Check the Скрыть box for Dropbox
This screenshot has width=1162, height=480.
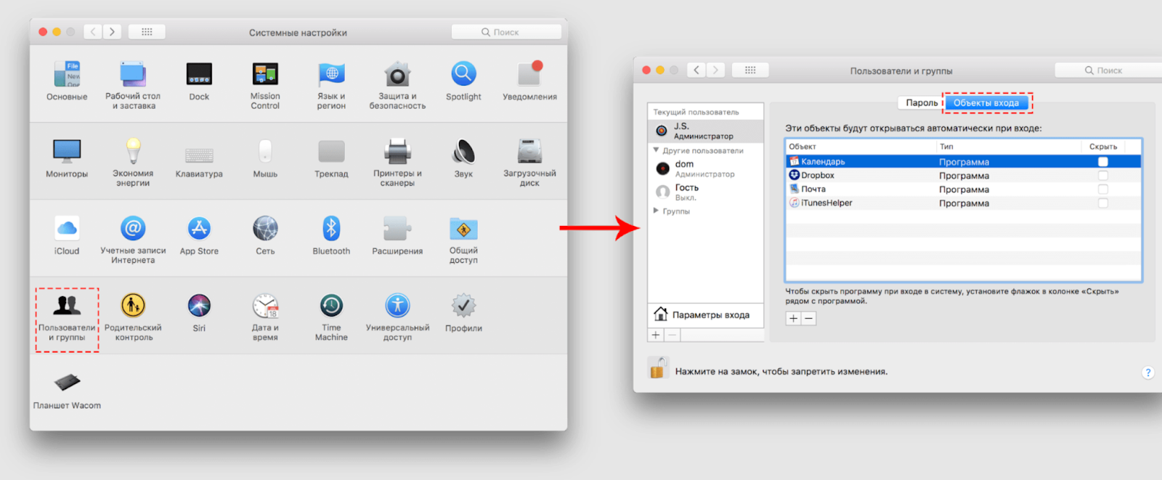(1103, 176)
